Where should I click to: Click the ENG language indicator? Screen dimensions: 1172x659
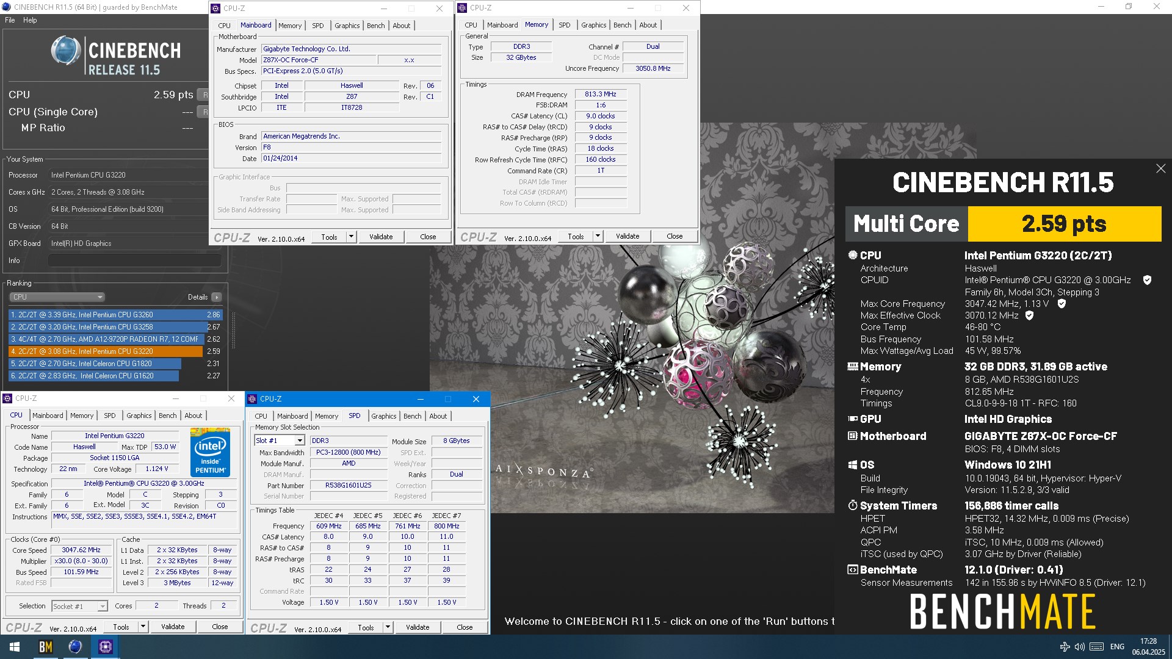(x=1117, y=647)
